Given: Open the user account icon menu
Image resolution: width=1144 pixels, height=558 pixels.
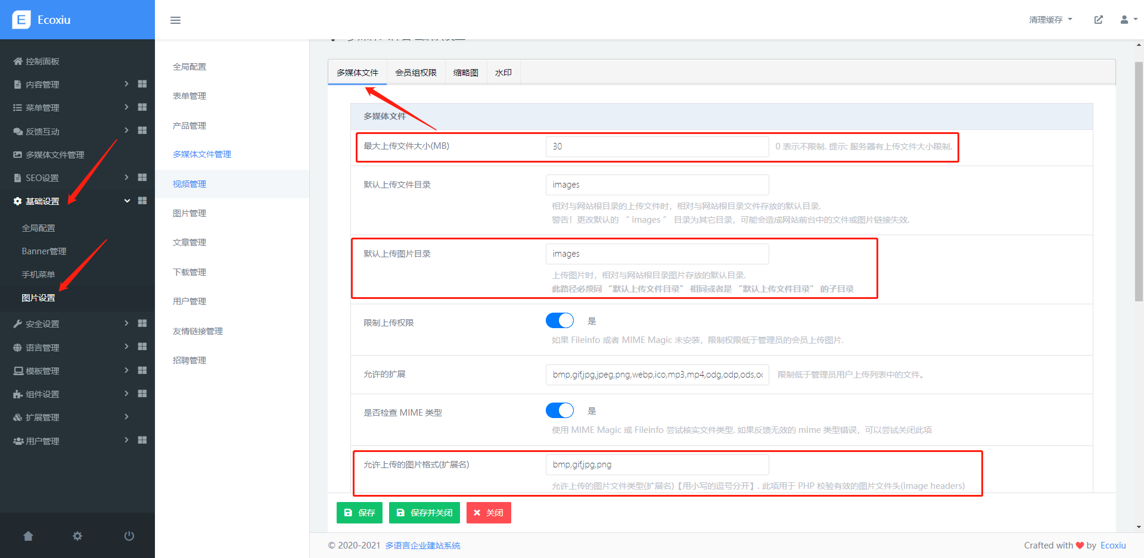Looking at the screenshot, I should [x=1128, y=20].
